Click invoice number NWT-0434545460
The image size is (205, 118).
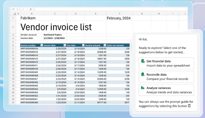(29, 102)
